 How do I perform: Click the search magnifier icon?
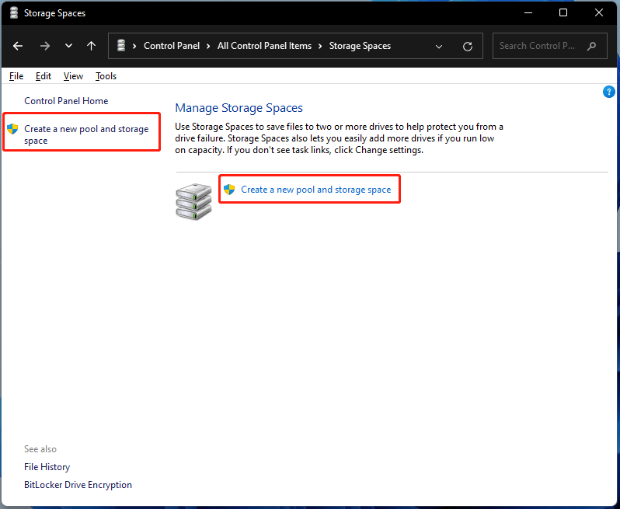(591, 46)
